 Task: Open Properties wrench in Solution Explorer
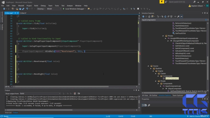click(178, 17)
